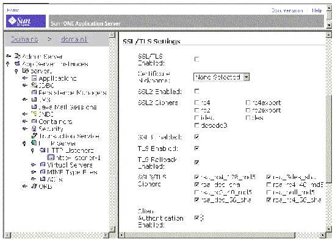Select Persistence Managers in the tree
Viewport: 335px width, 242px height.
click(x=73, y=93)
